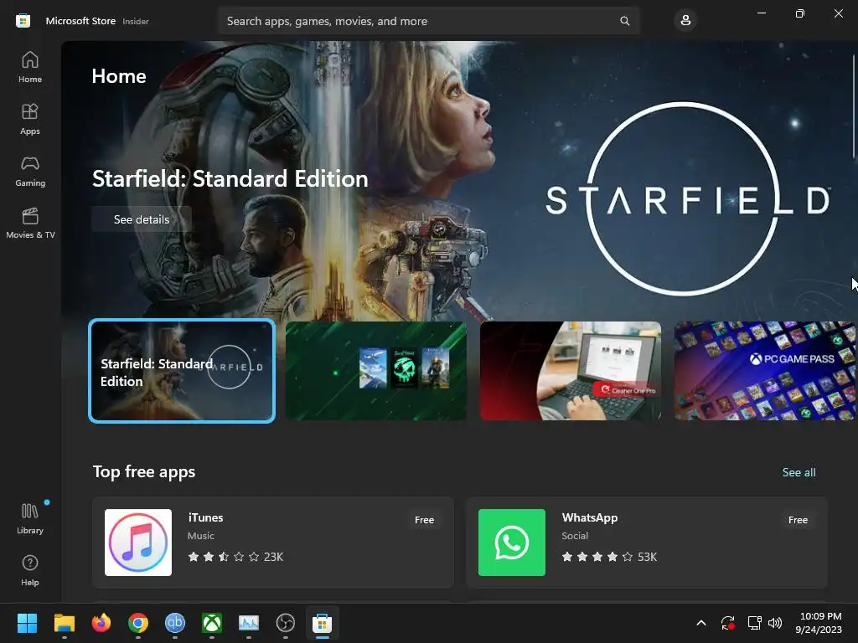
Task: Open the Apps section in sidebar
Action: 30,119
